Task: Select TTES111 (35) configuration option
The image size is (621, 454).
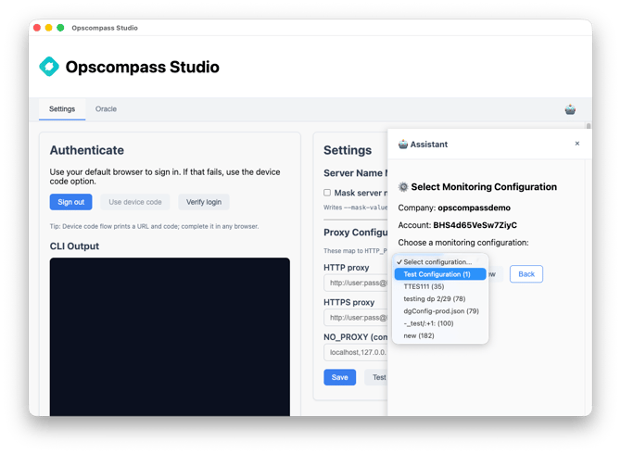Action: (424, 286)
